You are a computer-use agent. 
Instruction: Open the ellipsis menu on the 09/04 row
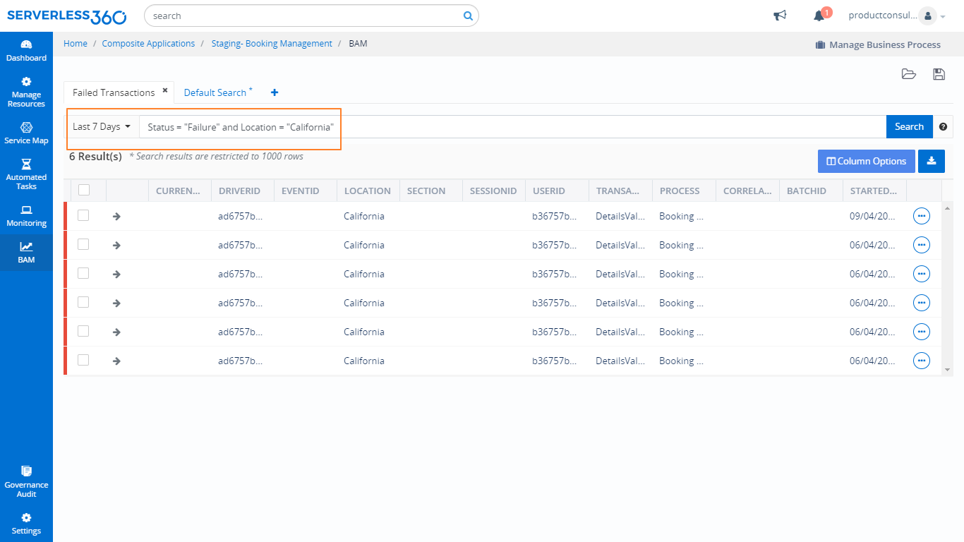922,216
